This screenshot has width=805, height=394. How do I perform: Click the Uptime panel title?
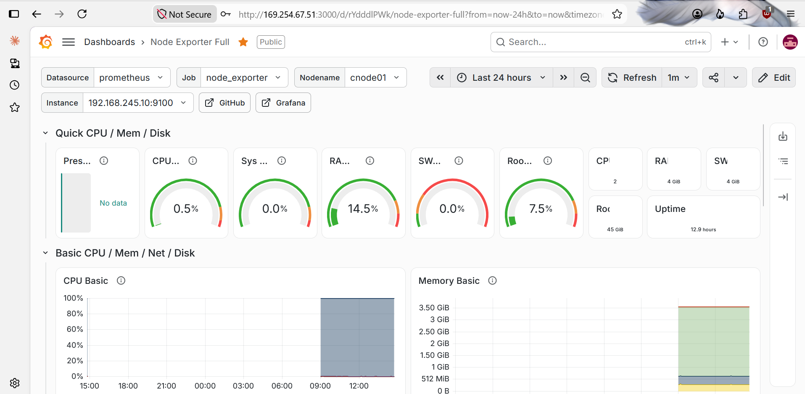pyautogui.click(x=670, y=209)
